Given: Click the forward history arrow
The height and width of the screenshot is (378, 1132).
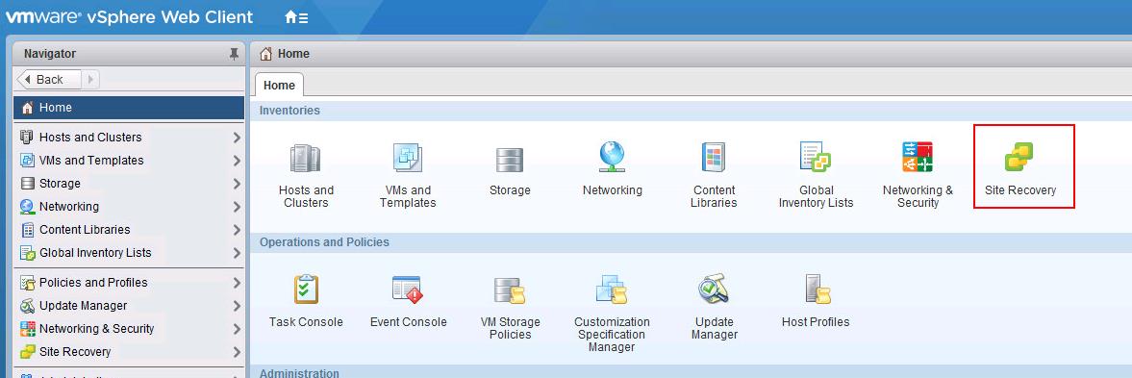Looking at the screenshot, I should coord(90,79).
